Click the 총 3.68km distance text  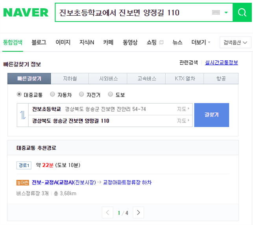[x=65, y=193]
